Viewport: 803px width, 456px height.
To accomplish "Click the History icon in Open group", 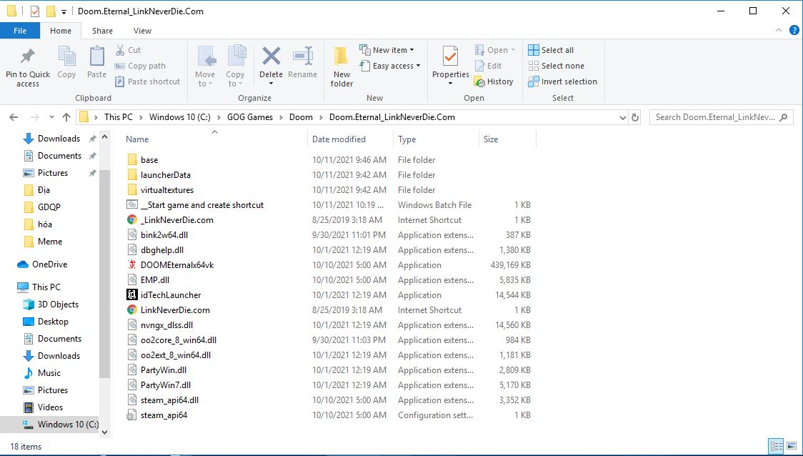I will click(x=494, y=81).
